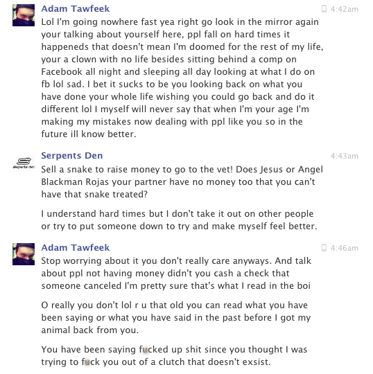
Task: Select the message starting "Lol I'm going nowhere fast"
Action: 182,78
